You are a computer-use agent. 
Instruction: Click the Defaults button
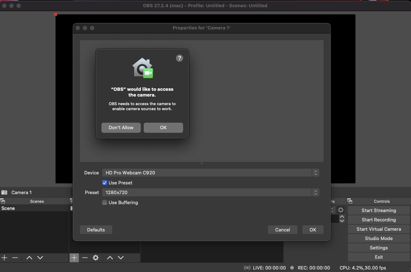pos(96,230)
